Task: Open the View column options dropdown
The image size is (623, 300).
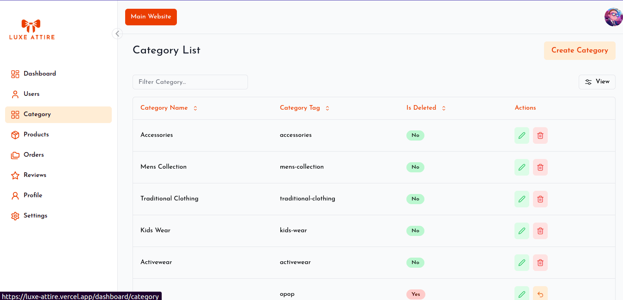Action: [597, 82]
